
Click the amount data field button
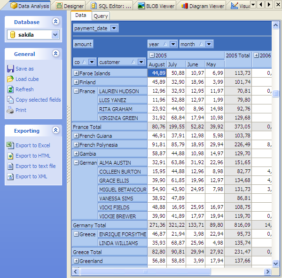coord(83,44)
